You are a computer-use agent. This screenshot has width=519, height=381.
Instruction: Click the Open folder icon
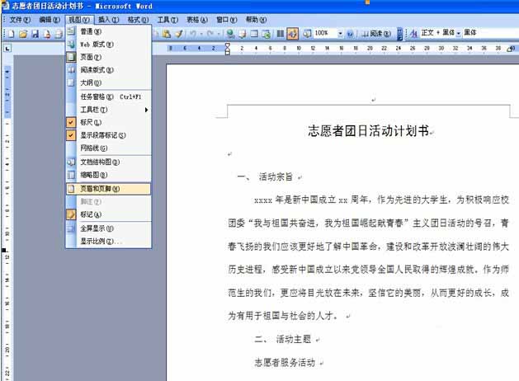(x=23, y=34)
